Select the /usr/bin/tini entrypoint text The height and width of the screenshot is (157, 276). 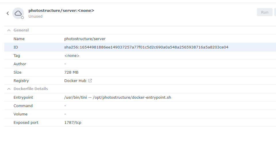pos(118,98)
